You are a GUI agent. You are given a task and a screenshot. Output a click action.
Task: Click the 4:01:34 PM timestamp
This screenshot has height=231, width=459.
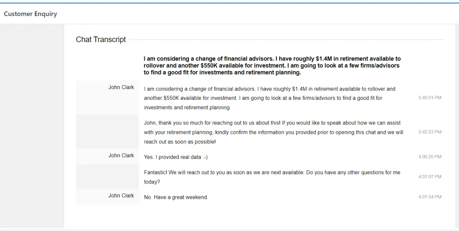430,197
